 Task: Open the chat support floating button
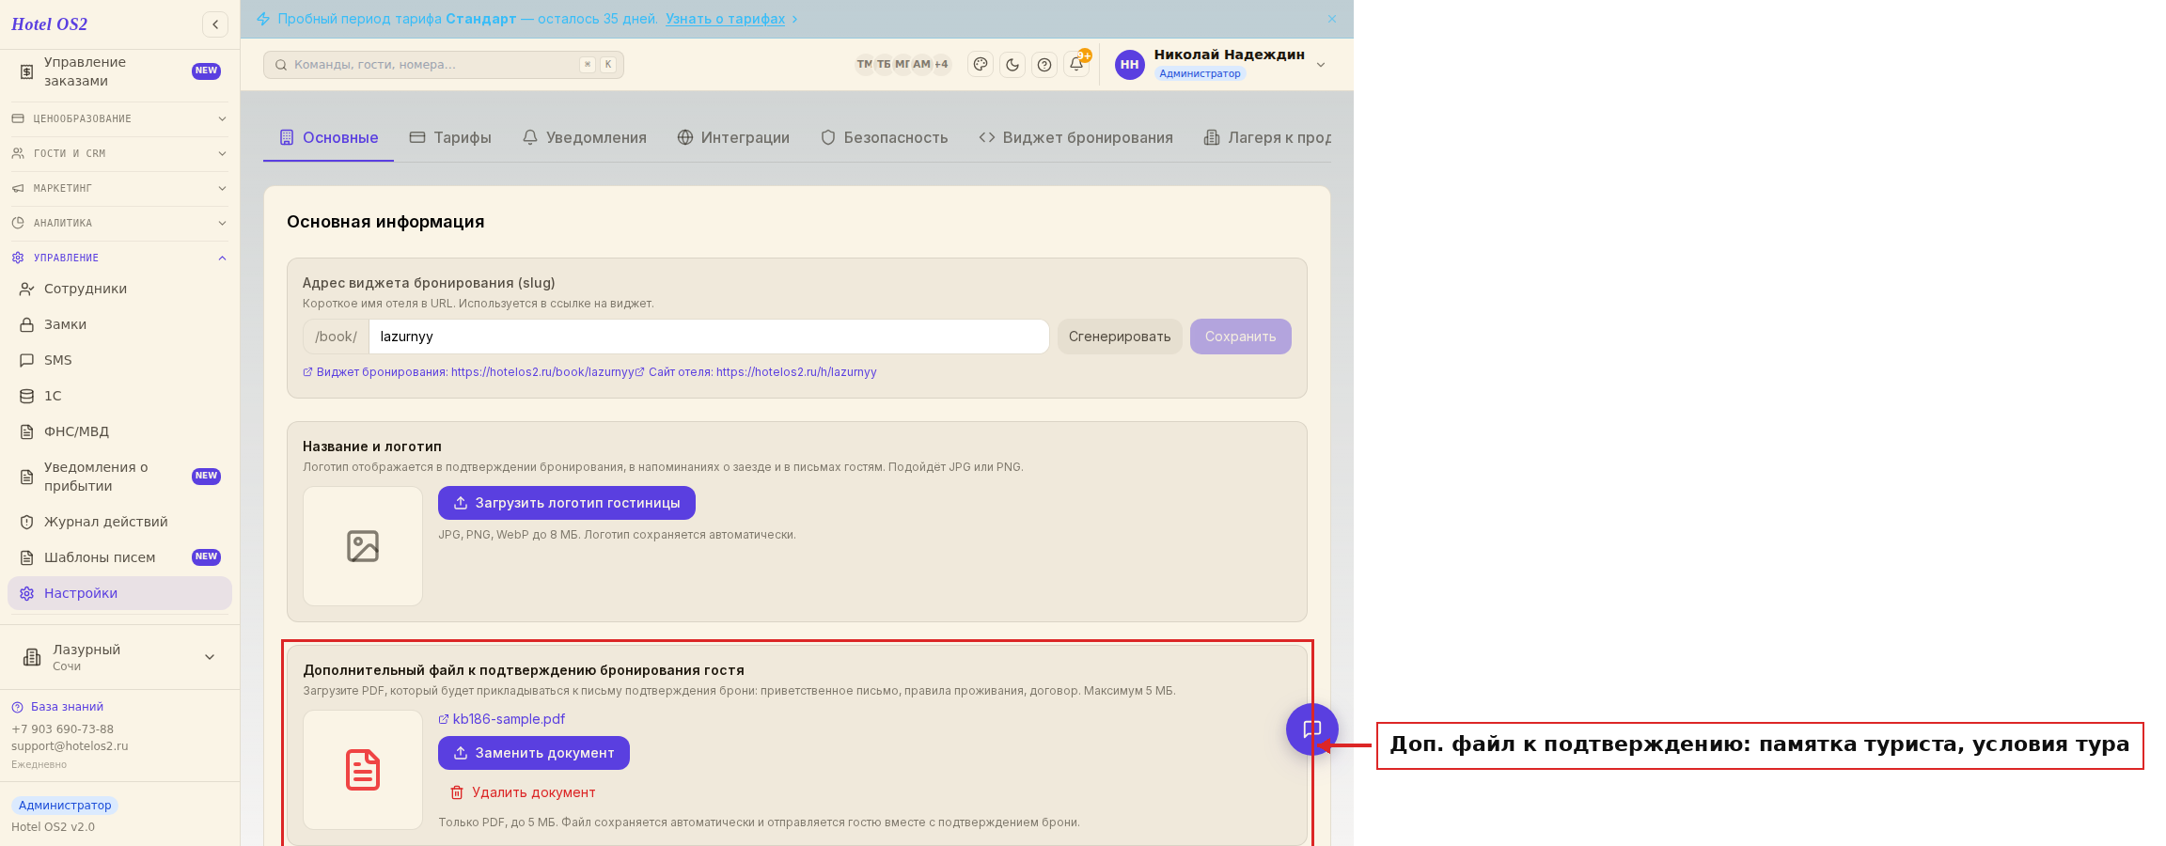click(1312, 729)
